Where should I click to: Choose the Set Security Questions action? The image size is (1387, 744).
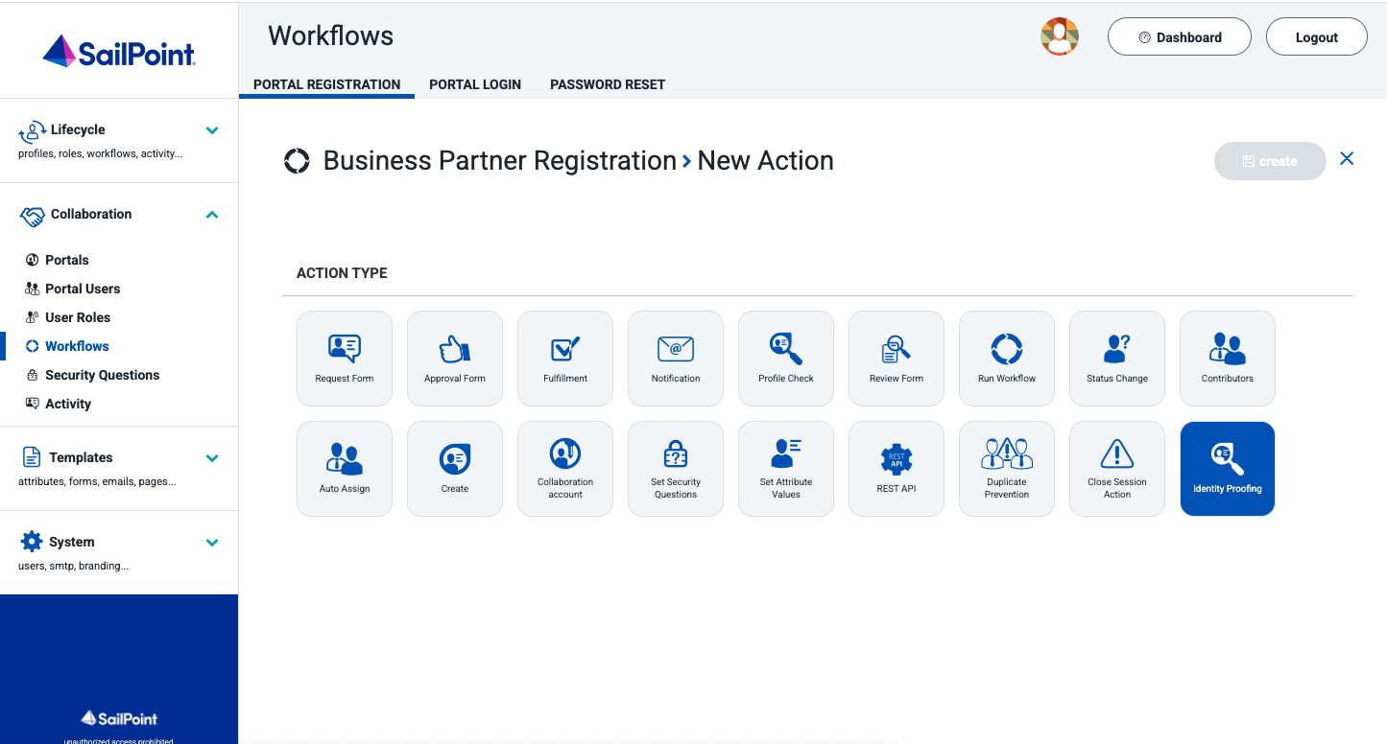click(676, 468)
